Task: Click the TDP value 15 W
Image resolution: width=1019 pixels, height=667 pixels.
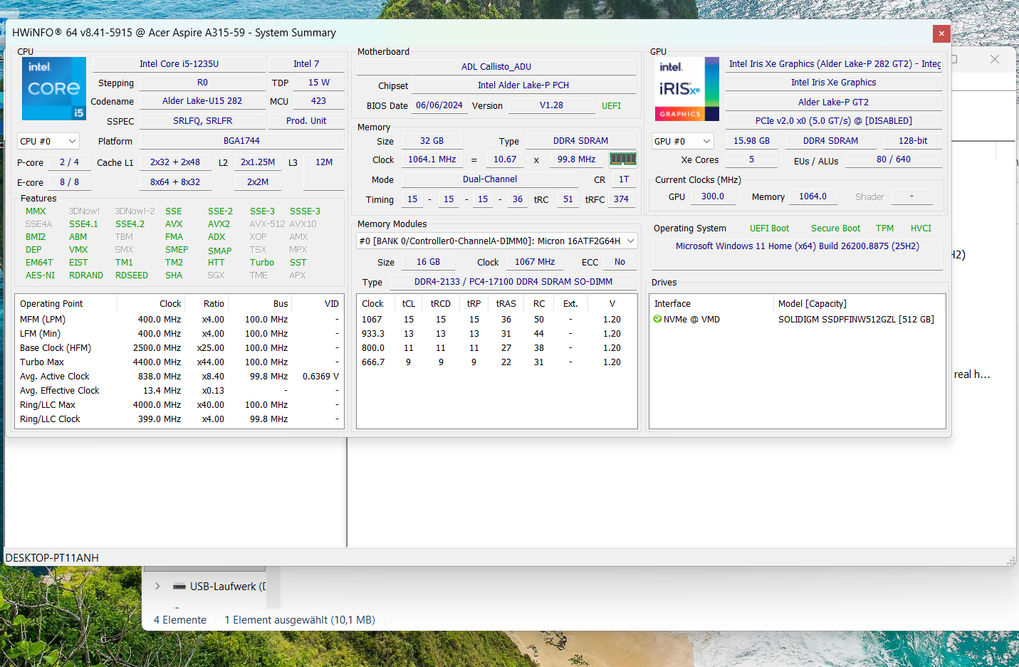Action: coord(319,83)
